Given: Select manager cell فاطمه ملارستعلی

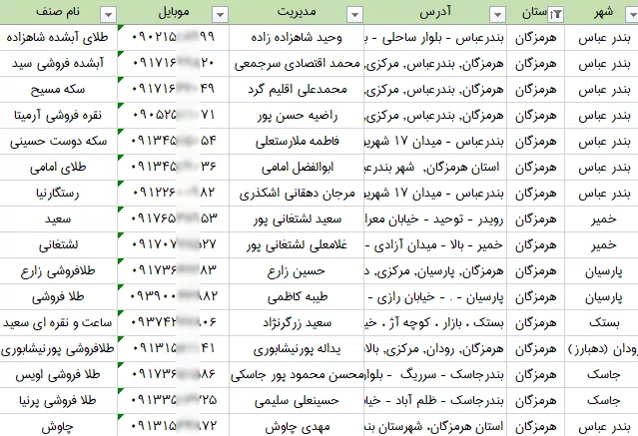Looking at the screenshot, I should [297, 142].
